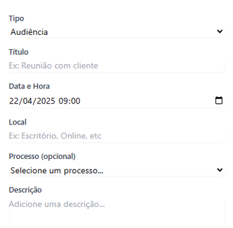Expand the Processo dropdown chevron arrow
This screenshot has width=233, height=228.
[219, 170]
